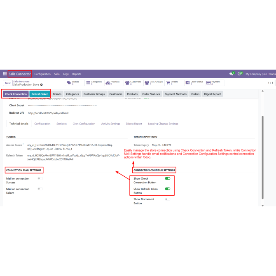Switch to the Configuration form tab
Screen dimensions: 276x276
click(42, 124)
